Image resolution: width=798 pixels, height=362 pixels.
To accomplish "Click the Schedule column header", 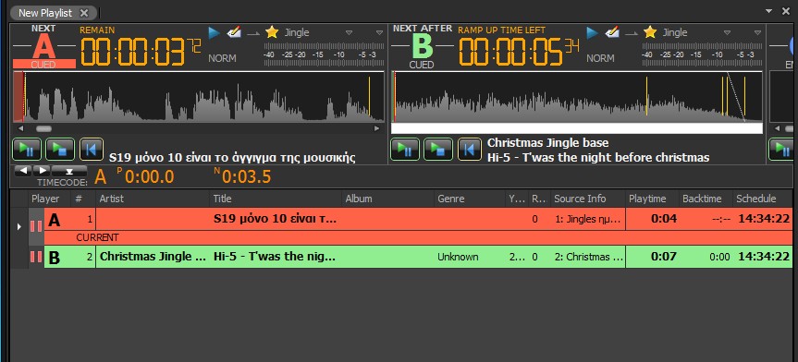I will [x=762, y=199].
